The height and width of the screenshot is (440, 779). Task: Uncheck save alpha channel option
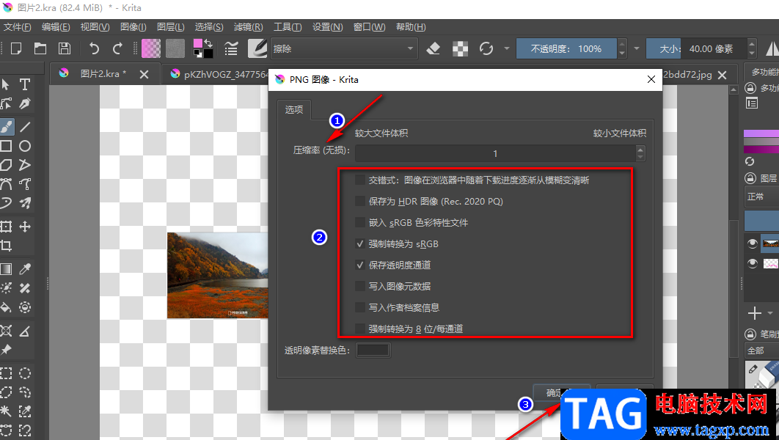pos(360,265)
